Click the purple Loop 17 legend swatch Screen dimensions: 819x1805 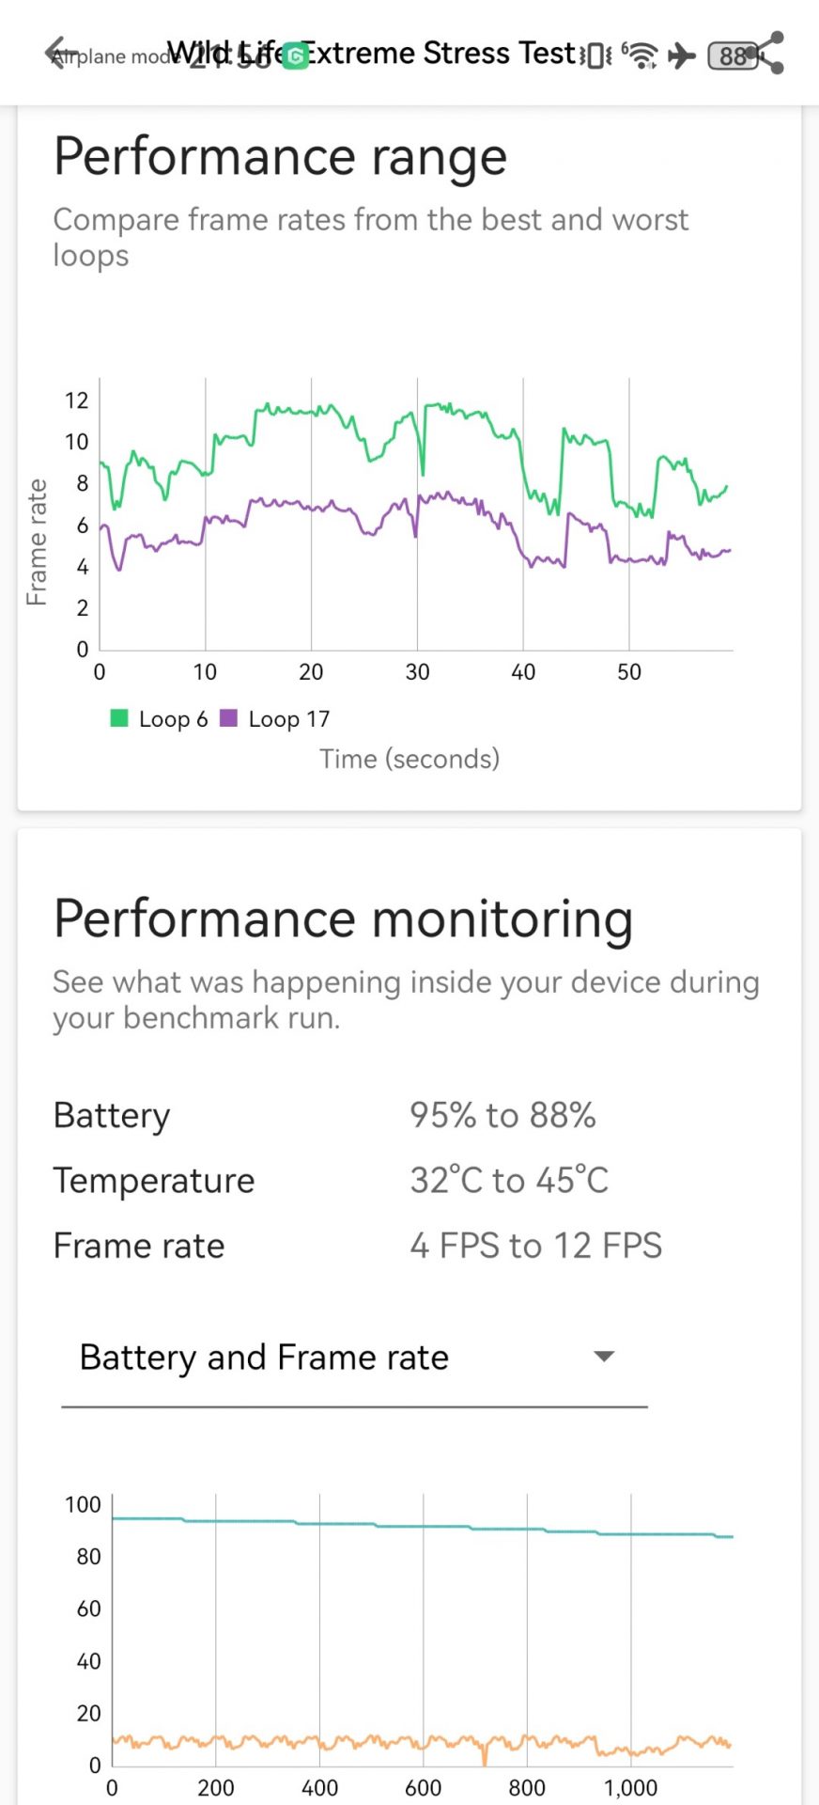pos(228,718)
